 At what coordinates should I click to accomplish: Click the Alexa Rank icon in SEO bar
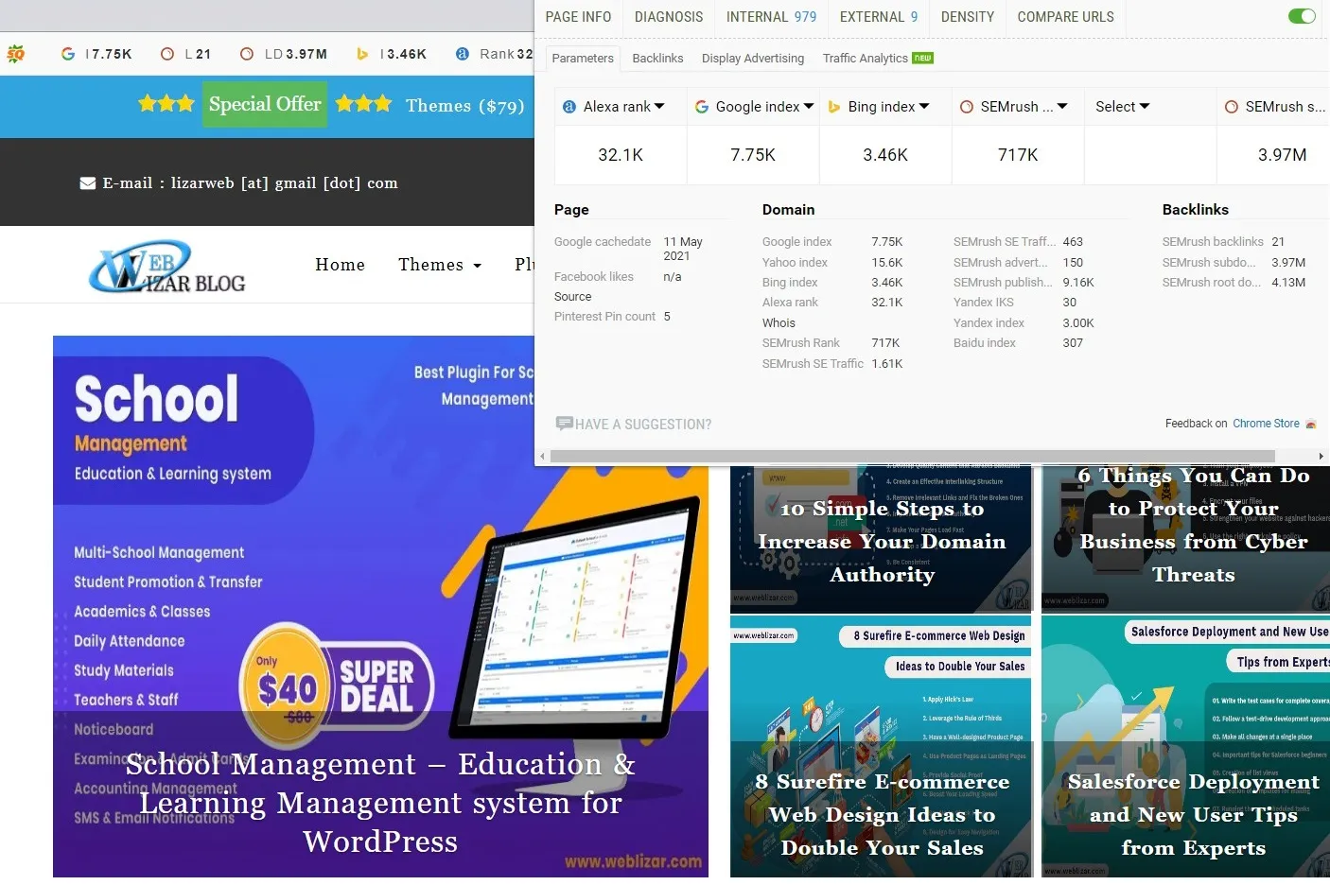coord(462,54)
